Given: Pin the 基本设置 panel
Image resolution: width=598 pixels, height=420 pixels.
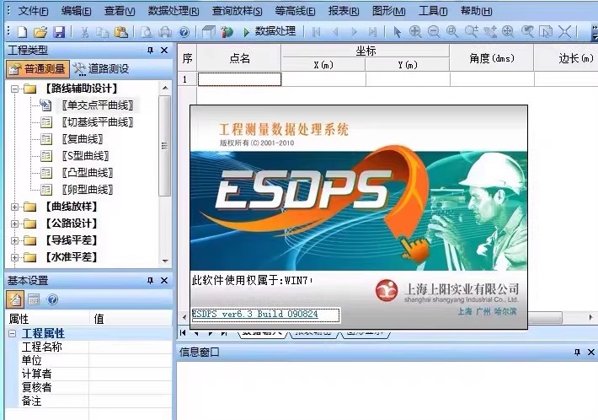Looking at the screenshot, I should pyautogui.click(x=150, y=281).
